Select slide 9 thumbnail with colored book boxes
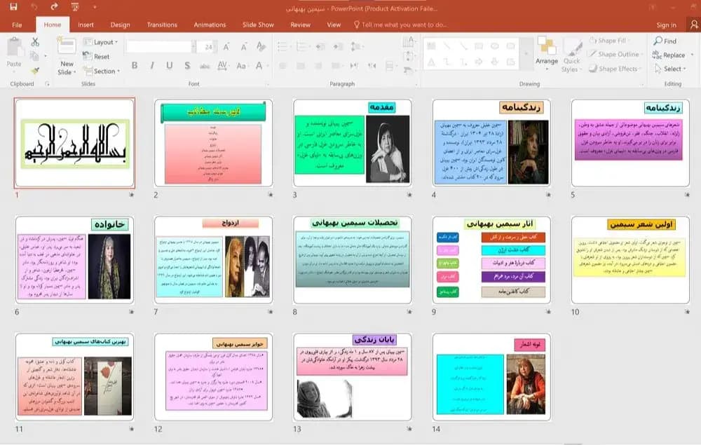Image resolution: width=701 pixels, height=445 pixels. 491,259
